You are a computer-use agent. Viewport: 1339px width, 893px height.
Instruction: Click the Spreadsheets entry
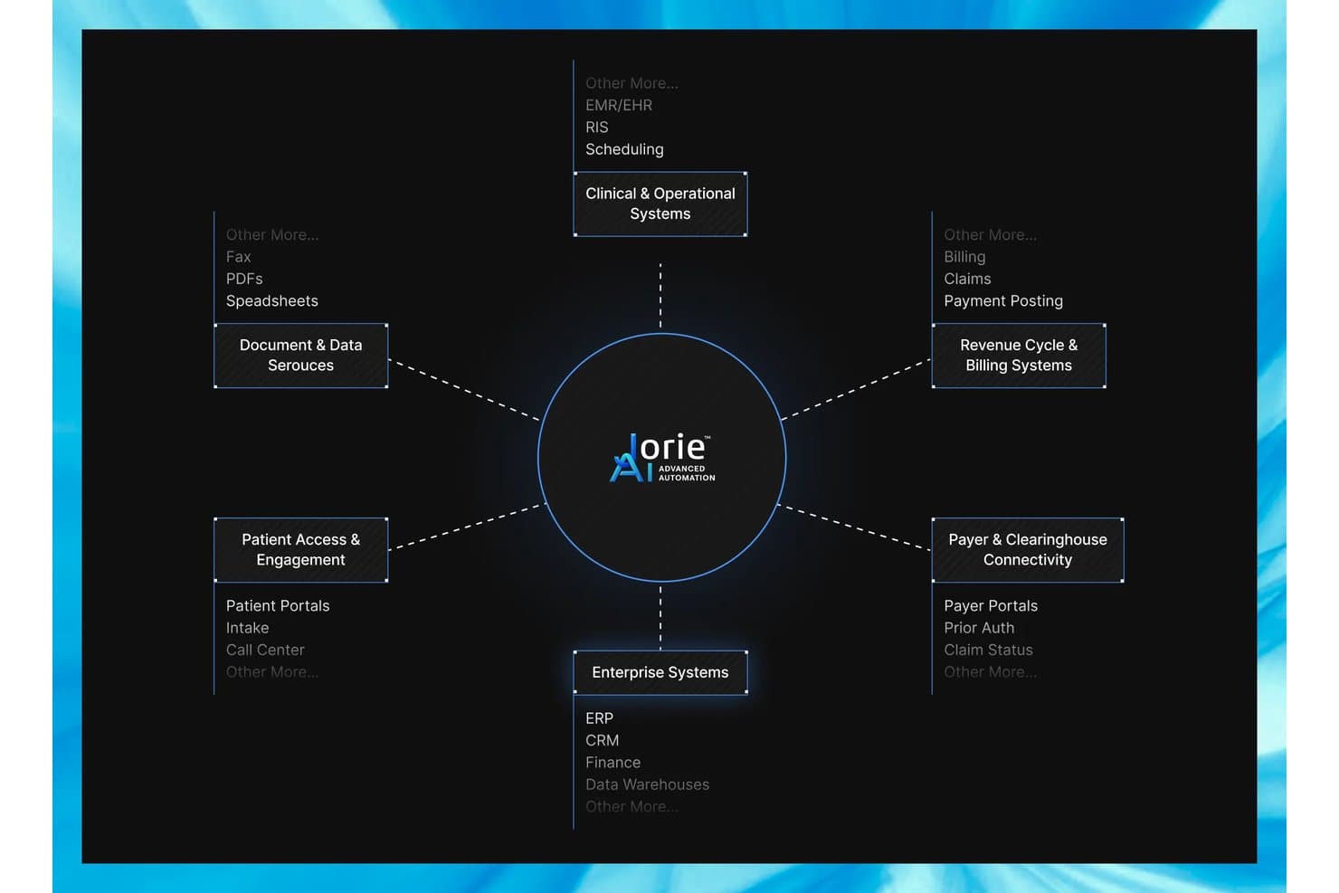pyautogui.click(x=272, y=301)
